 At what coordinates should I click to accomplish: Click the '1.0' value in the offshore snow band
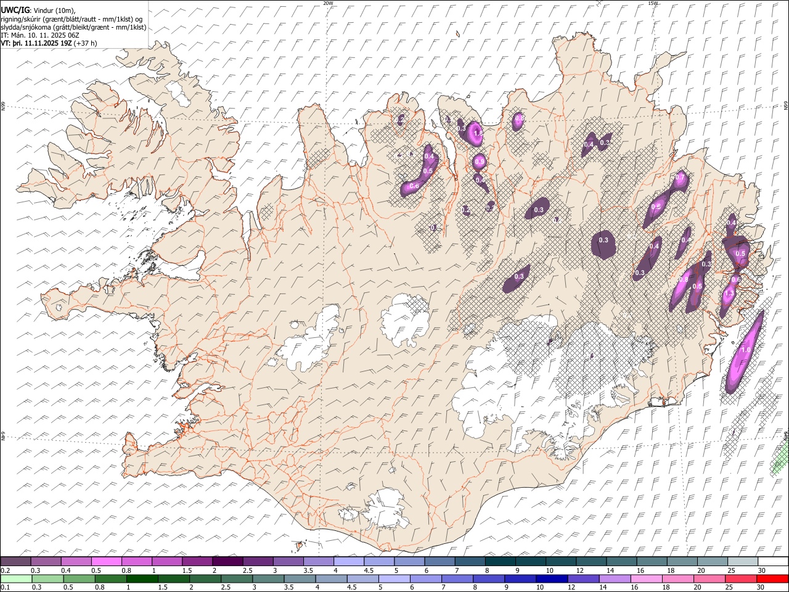coord(745,350)
